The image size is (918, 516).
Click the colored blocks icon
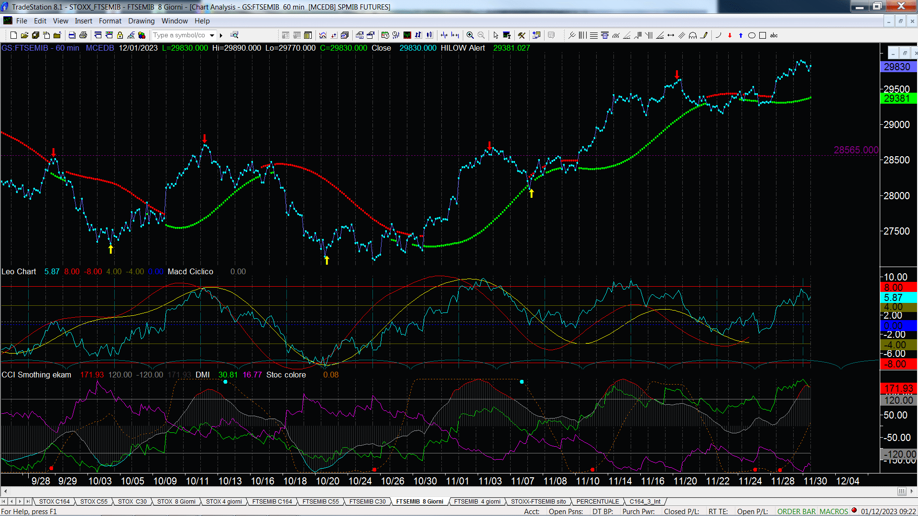click(142, 35)
